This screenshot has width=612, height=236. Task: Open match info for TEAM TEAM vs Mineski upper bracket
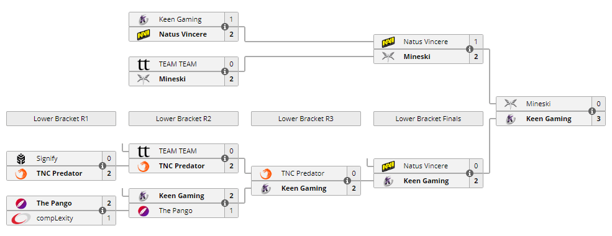pyautogui.click(x=225, y=71)
